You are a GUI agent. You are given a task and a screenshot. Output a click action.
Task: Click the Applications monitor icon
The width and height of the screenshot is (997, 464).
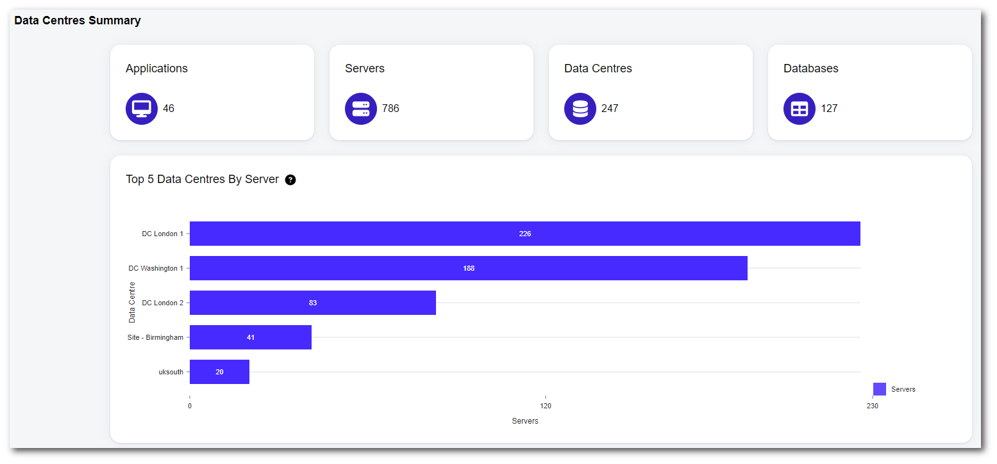pyautogui.click(x=142, y=109)
